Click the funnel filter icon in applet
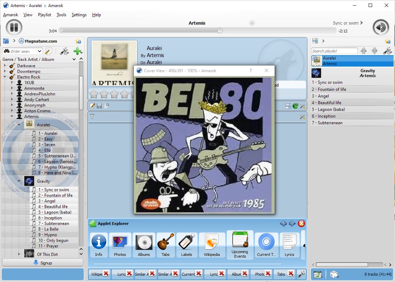The height and width of the screenshot is (282, 395). coord(92,117)
